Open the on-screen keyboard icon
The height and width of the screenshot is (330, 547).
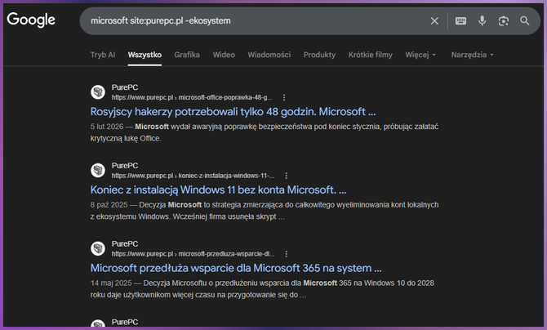[x=460, y=21]
